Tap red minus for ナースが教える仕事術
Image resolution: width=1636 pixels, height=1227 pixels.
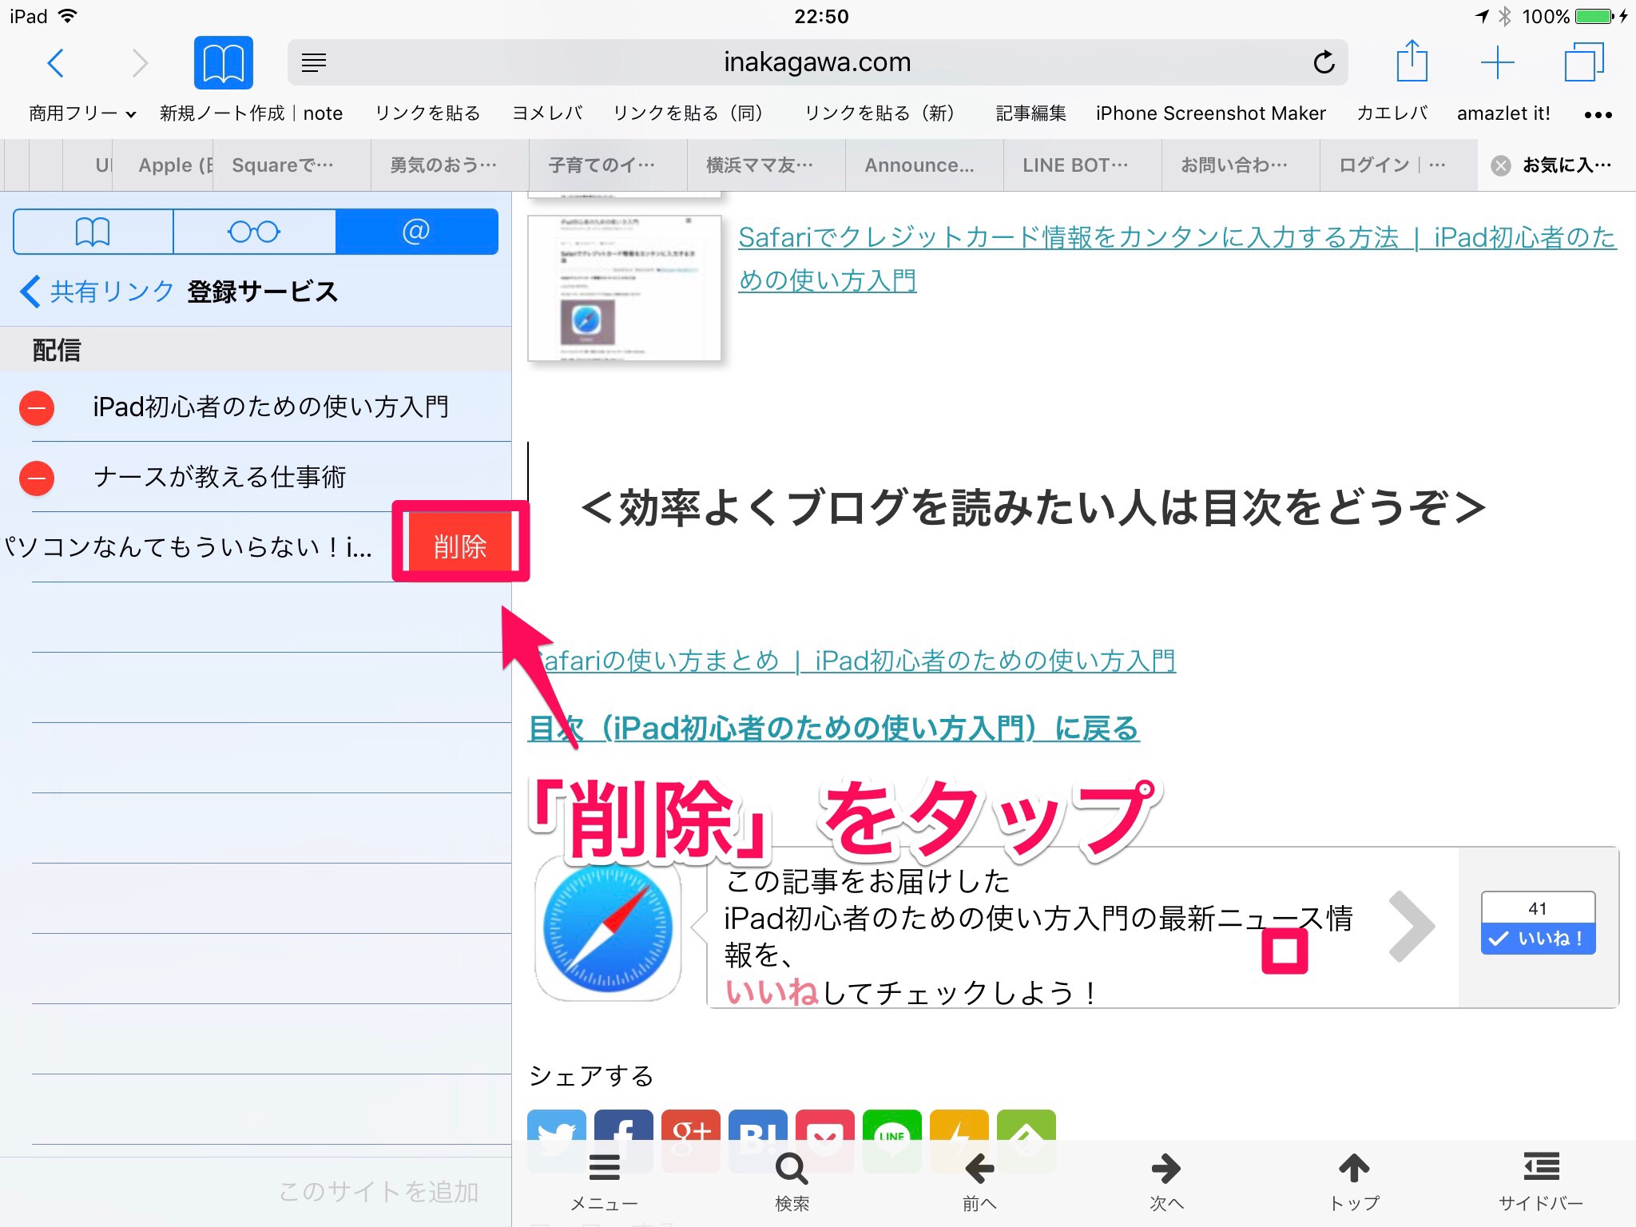point(37,478)
